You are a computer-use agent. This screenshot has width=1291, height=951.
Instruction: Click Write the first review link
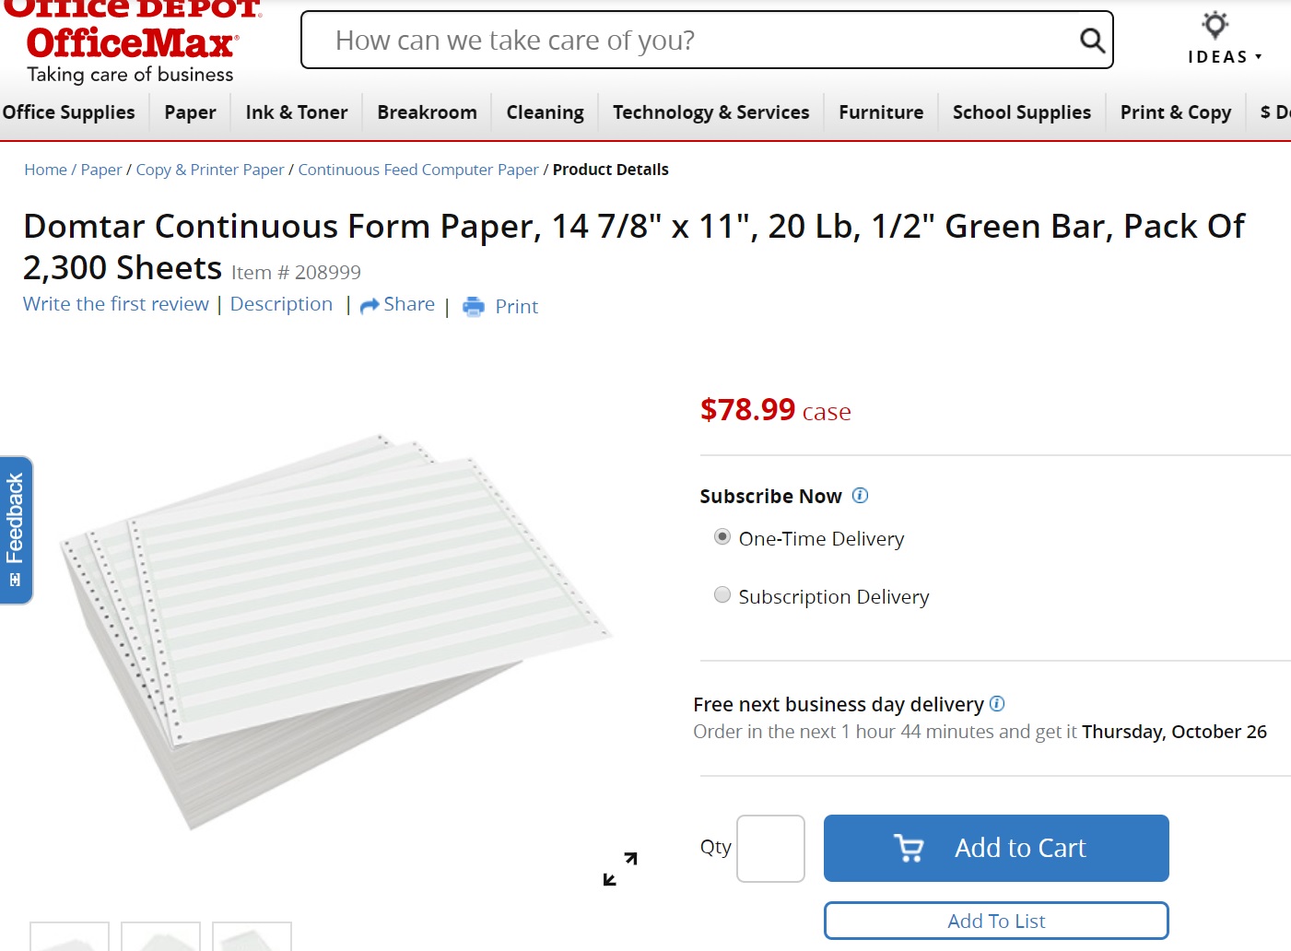116,304
